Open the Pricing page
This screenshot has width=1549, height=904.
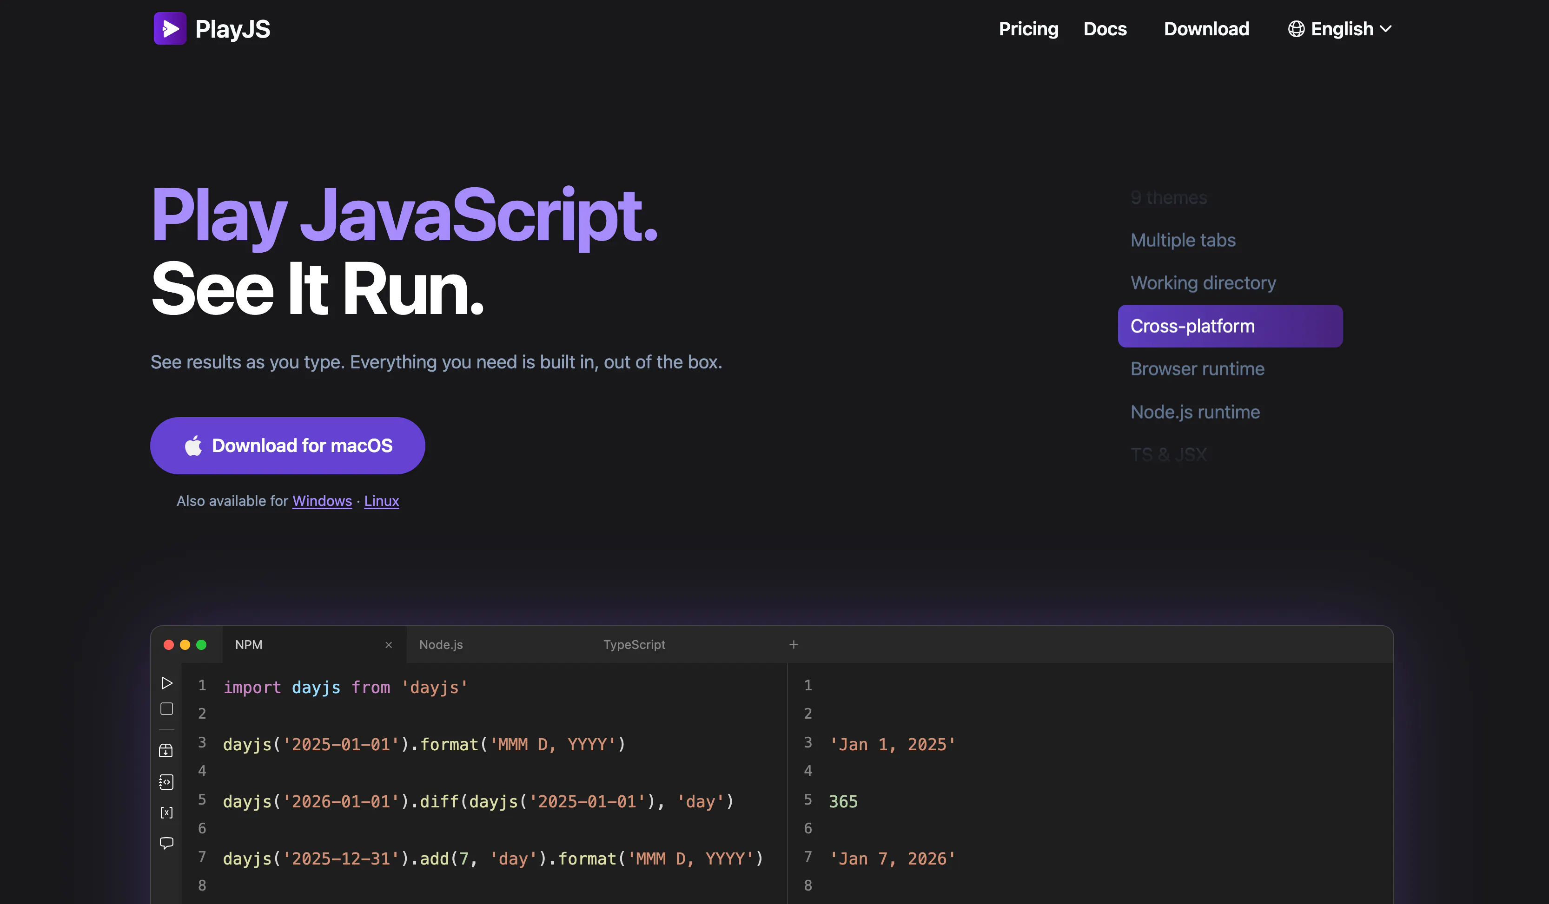pos(1028,29)
